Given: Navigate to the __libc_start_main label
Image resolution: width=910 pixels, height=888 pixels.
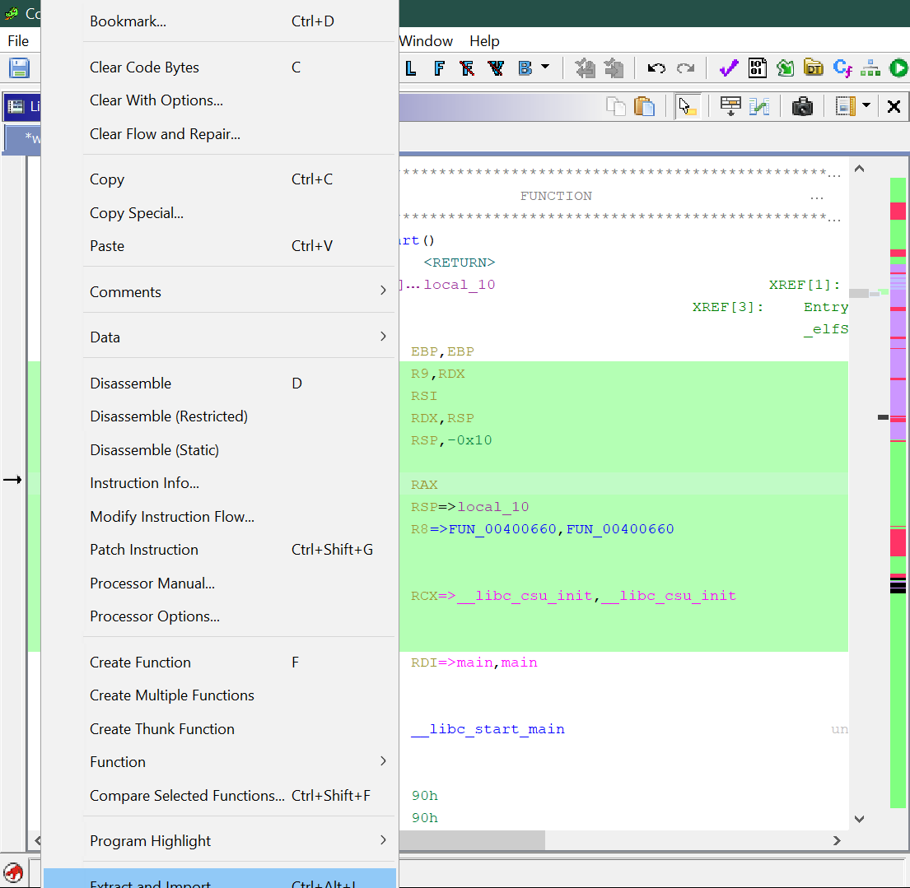Looking at the screenshot, I should (488, 728).
